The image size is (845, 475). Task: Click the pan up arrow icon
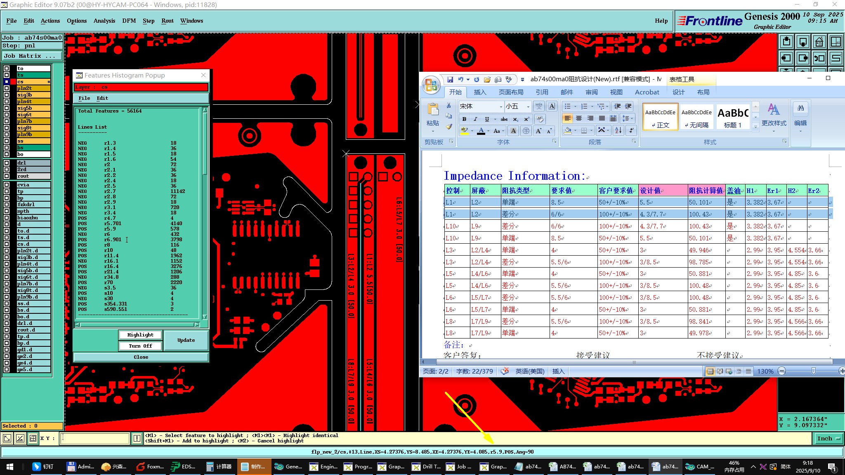786,42
